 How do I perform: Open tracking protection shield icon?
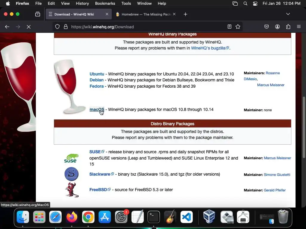(x=57, y=27)
